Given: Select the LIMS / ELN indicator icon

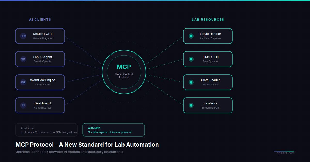Looking at the screenshot, I should (191, 59).
